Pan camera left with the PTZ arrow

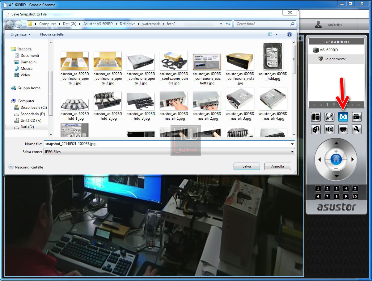(x=319, y=160)
